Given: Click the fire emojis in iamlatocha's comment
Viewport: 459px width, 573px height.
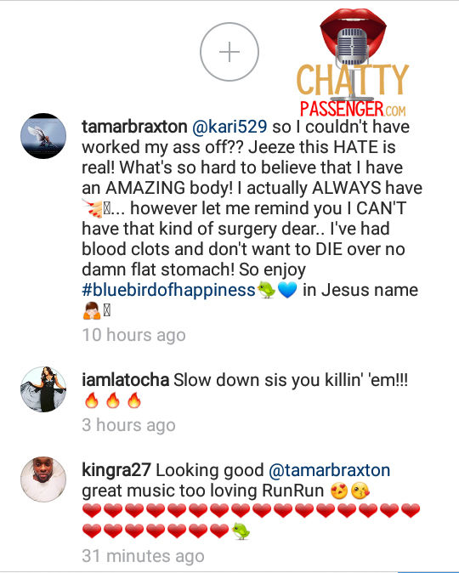Looking at the screenshot, I should pyautogui.click(x=113, y=400).
